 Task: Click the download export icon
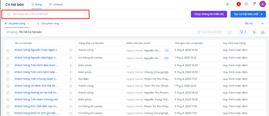coord(263,32)
